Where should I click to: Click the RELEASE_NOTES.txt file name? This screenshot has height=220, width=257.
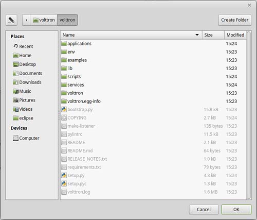click(87, 159)
